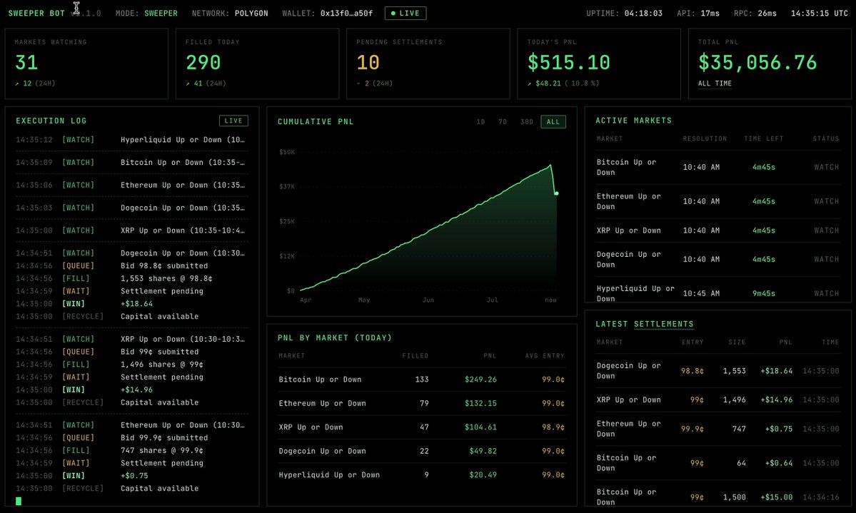Viewport: 856px width, 513px height.
Task: Select XRP Up or Down in Active Markets
Action: tap(718, 230)
